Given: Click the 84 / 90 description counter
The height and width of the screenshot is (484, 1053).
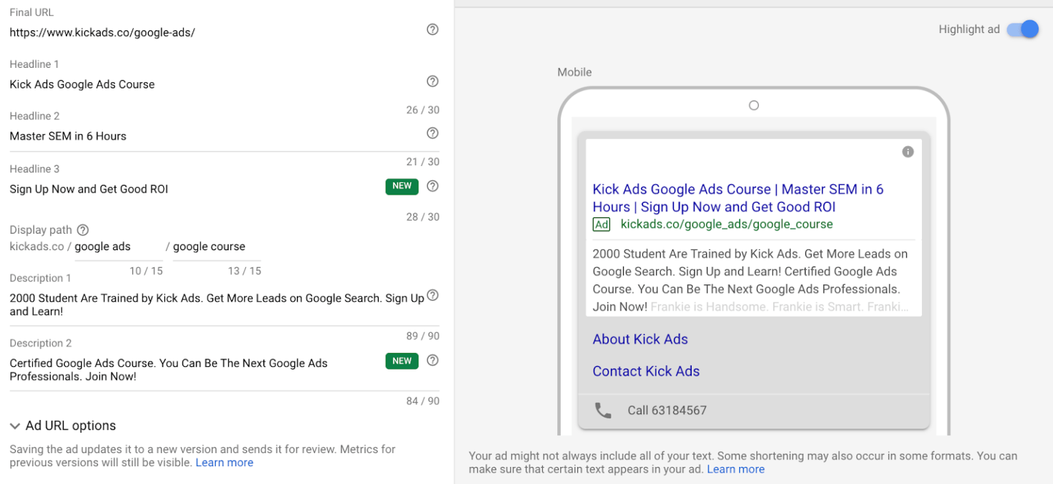Looking at the screenshot, I should click(x=423, y=401).
